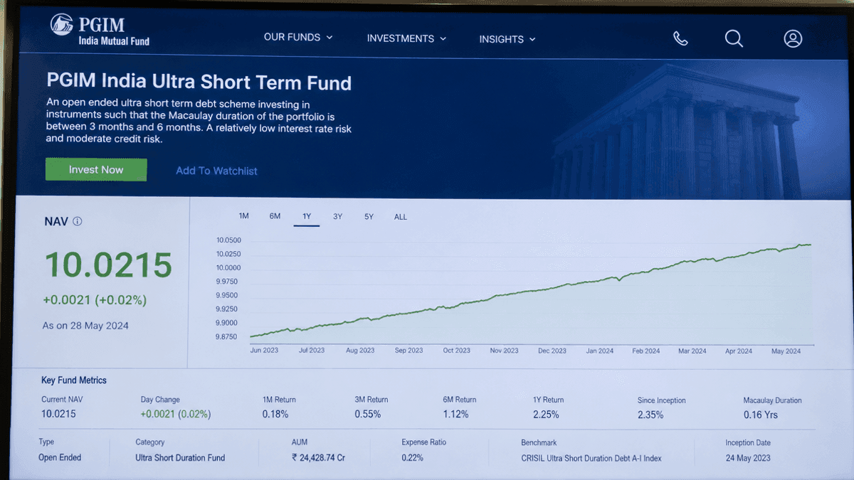Select the 1M chart range tab
The image size is (854, 480).
(x=243, y=216)
